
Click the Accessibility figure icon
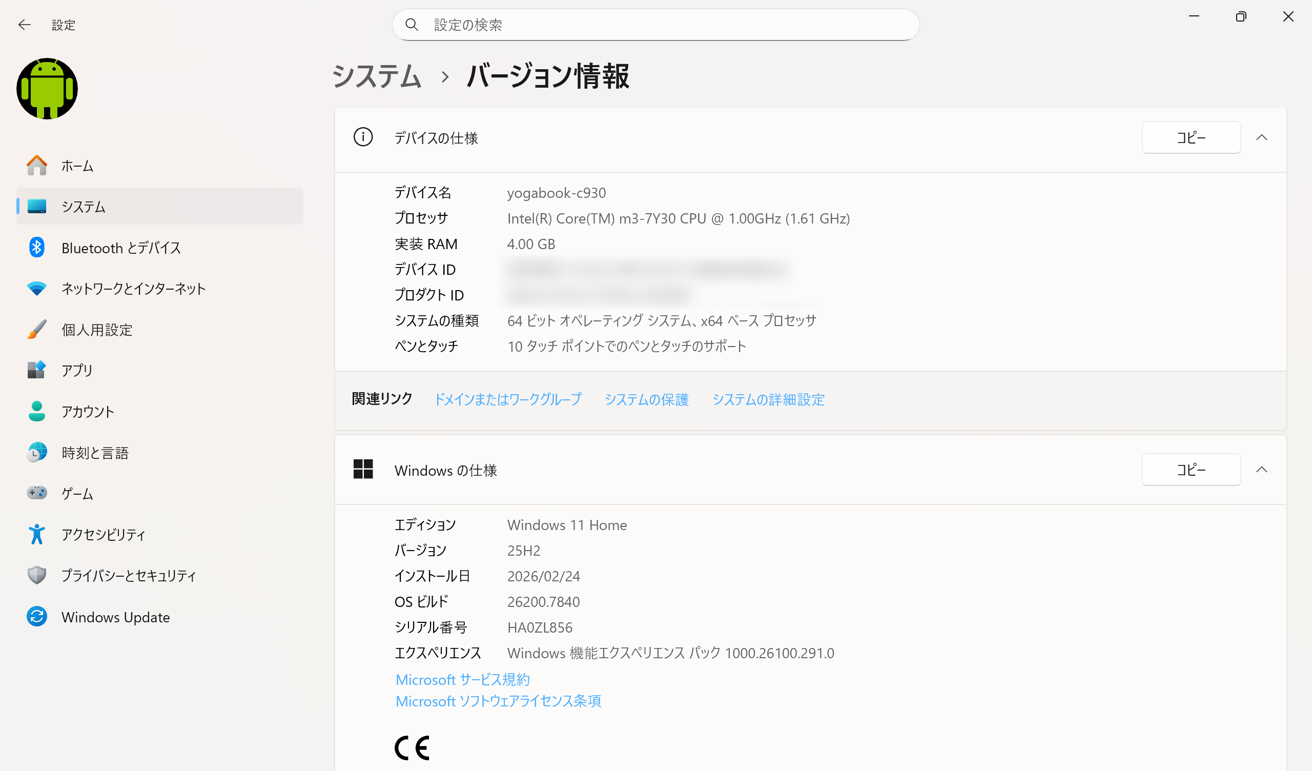36,534
